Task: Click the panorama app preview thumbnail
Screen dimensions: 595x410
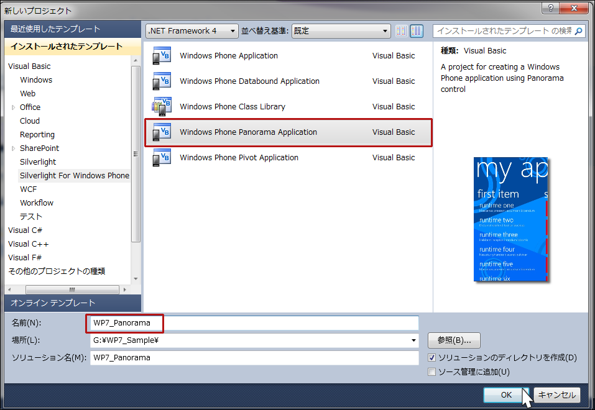Action: click(511, 219)
